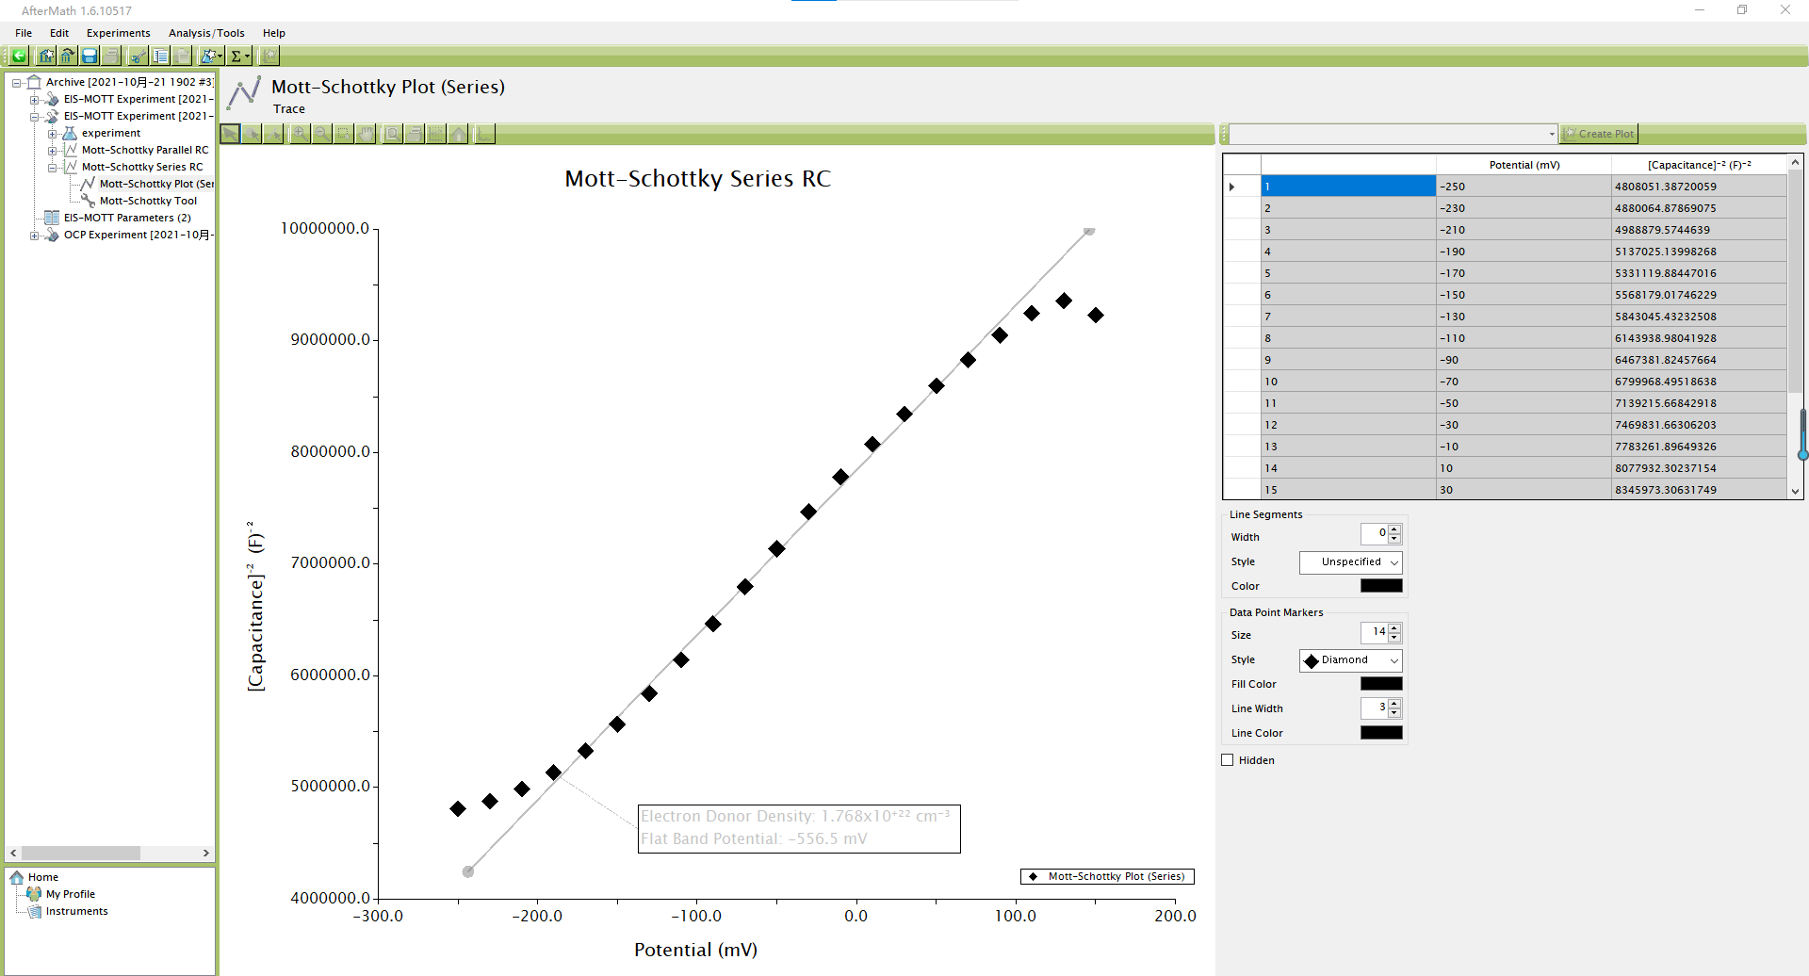
Task: Select the zoom out magnifier tool
Action: click(322, 134)
